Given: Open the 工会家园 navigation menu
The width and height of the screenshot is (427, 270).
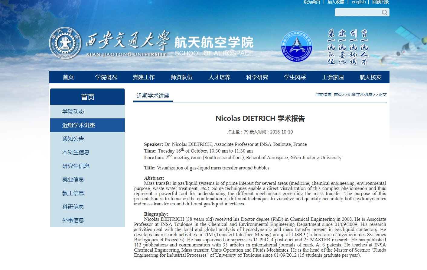Looking at the screenshot, I should [333, 77].
